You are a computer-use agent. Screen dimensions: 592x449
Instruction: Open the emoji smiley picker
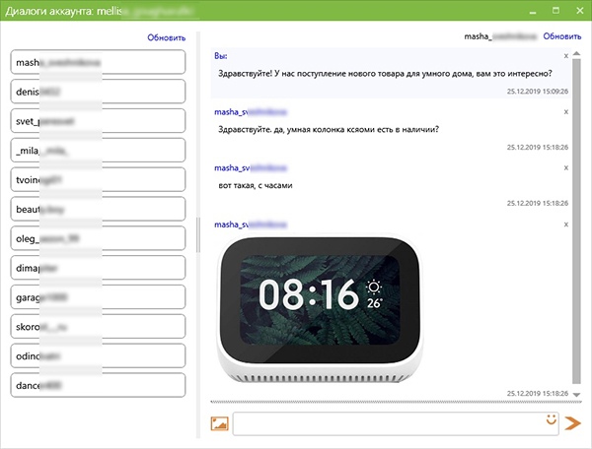(x=552, y=420)
